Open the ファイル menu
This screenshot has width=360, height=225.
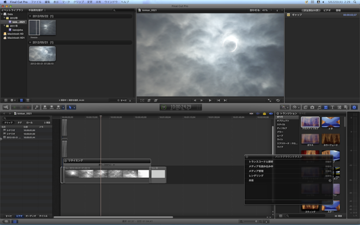36,2
